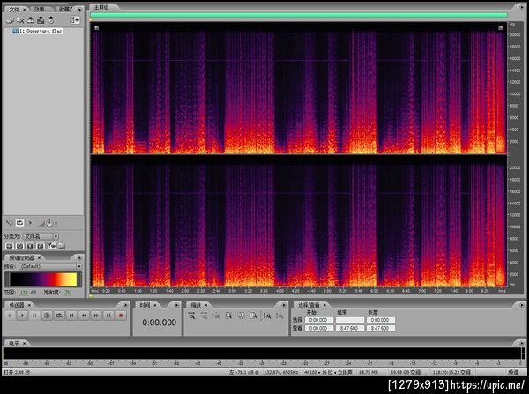Open the 收藏 (Favorites) tab
This screenshot has width=529, height=394.
pos(64,10)
